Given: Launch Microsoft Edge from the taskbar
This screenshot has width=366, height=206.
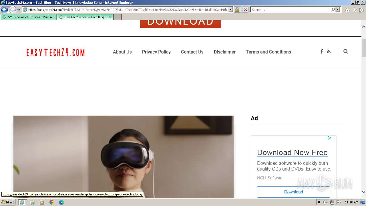Looking at the screenshot, I should tap(61, 202).
